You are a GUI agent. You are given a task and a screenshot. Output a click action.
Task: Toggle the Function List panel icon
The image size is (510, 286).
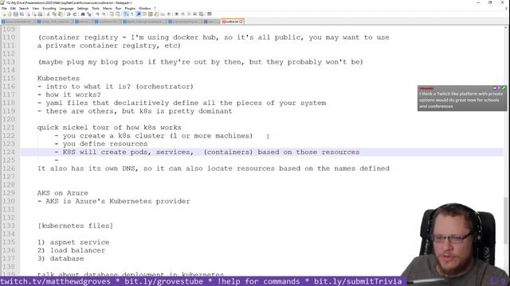click(x=156, y=14)
